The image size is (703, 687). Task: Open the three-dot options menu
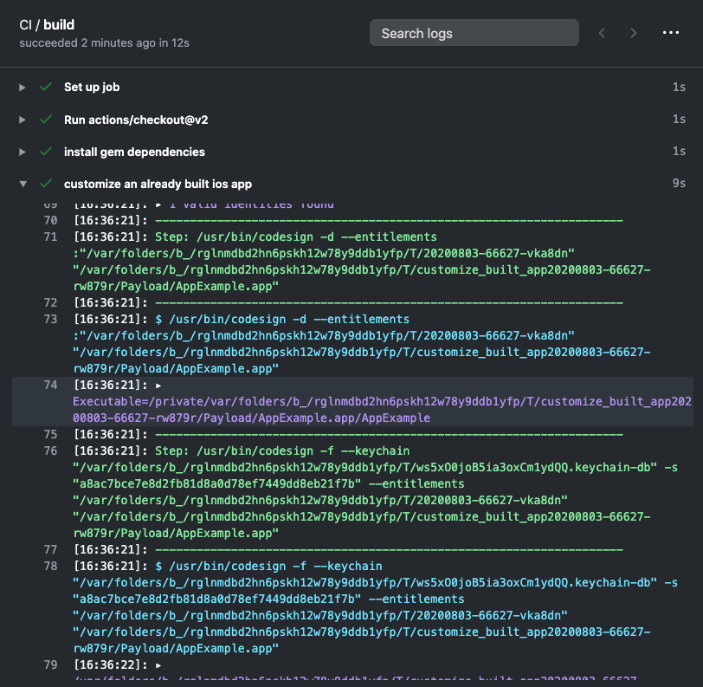pos(670,33)
